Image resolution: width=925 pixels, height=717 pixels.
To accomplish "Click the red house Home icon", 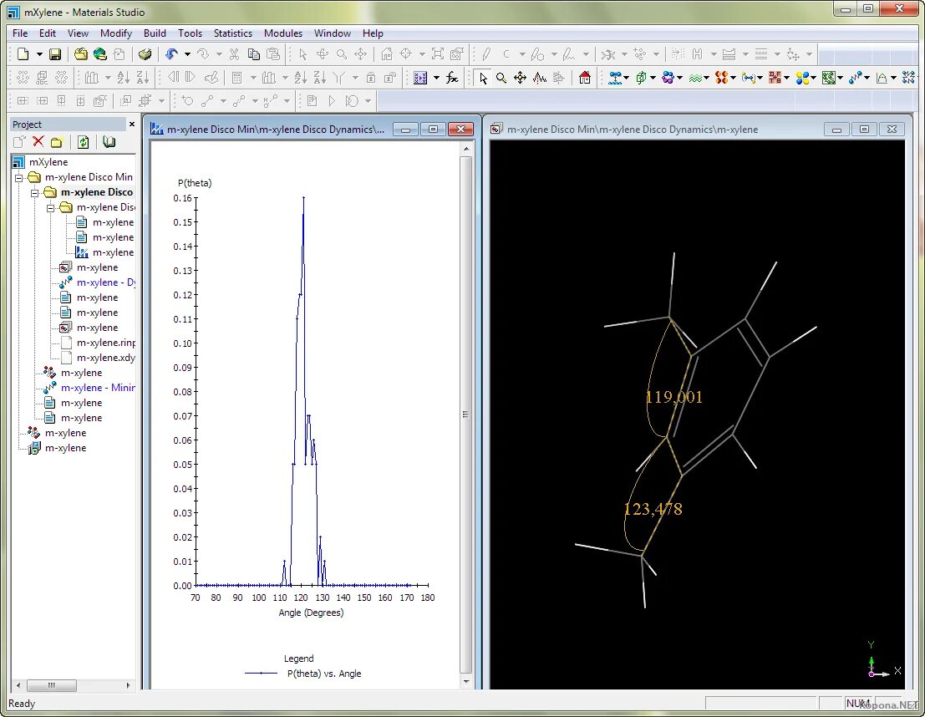I will pos(584,78).
